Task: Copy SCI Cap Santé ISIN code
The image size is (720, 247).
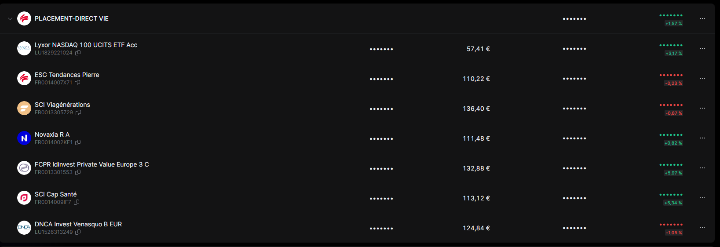Action: (77, 202)
